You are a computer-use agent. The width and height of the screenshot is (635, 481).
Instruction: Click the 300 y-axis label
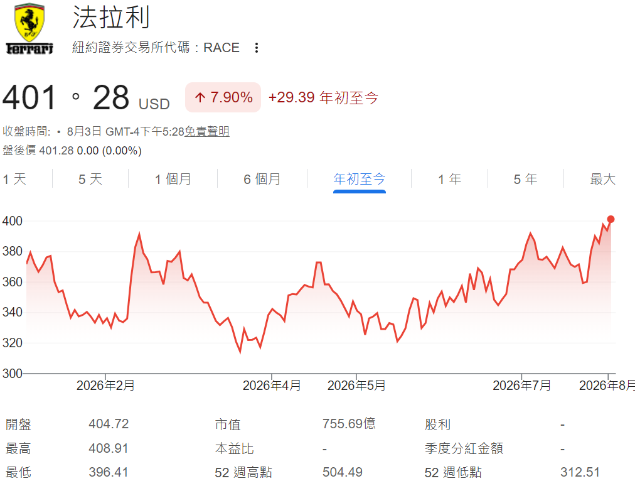click(x=12, y=374)
